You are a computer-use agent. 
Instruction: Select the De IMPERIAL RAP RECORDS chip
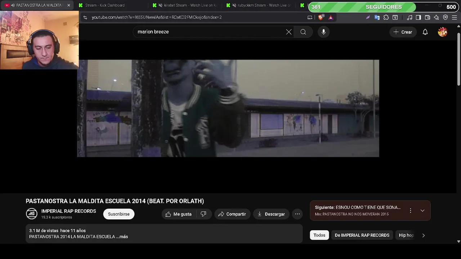(362, 235)
